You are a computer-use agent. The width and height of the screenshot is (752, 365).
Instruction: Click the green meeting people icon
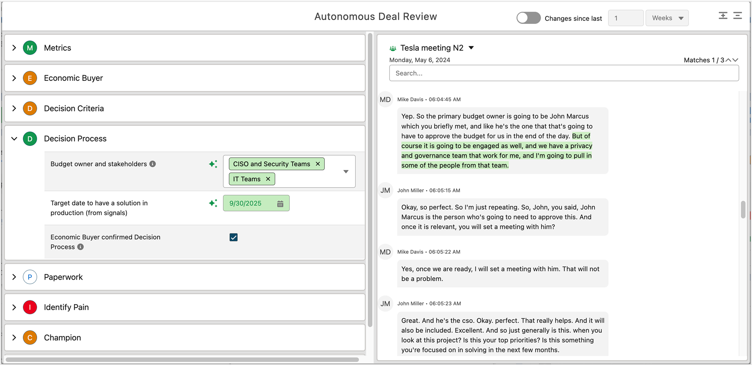[393, 48]
